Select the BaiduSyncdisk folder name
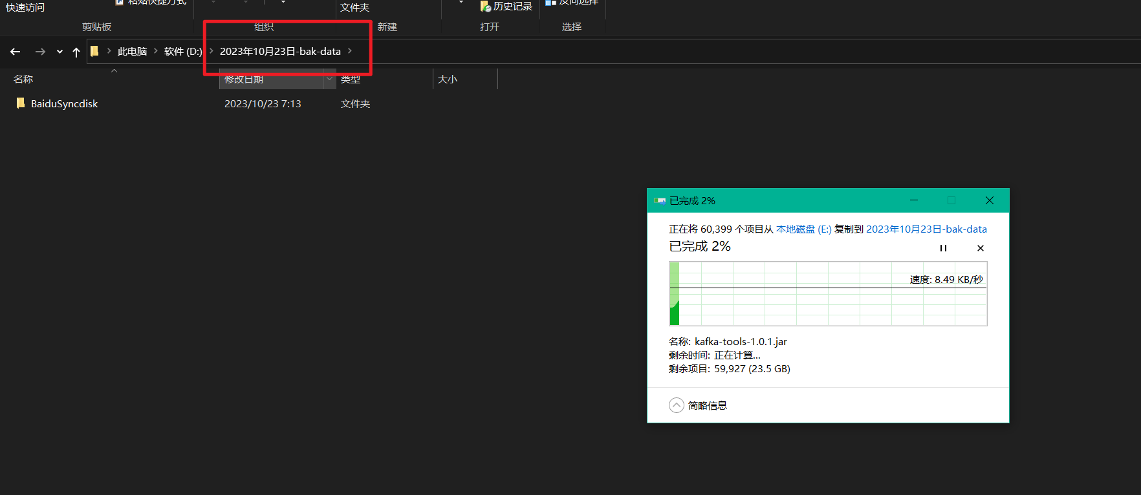The width and height of the screenshot is (1141, 495). (x=65, y=103)
